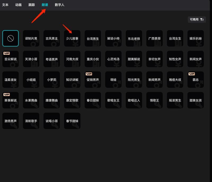The image size is (212, 182).
Task: Select the no-voice (none) option tile
Action: 11,38
